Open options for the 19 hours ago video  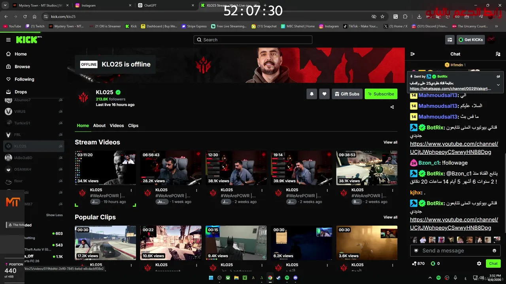tap(131, 190)
